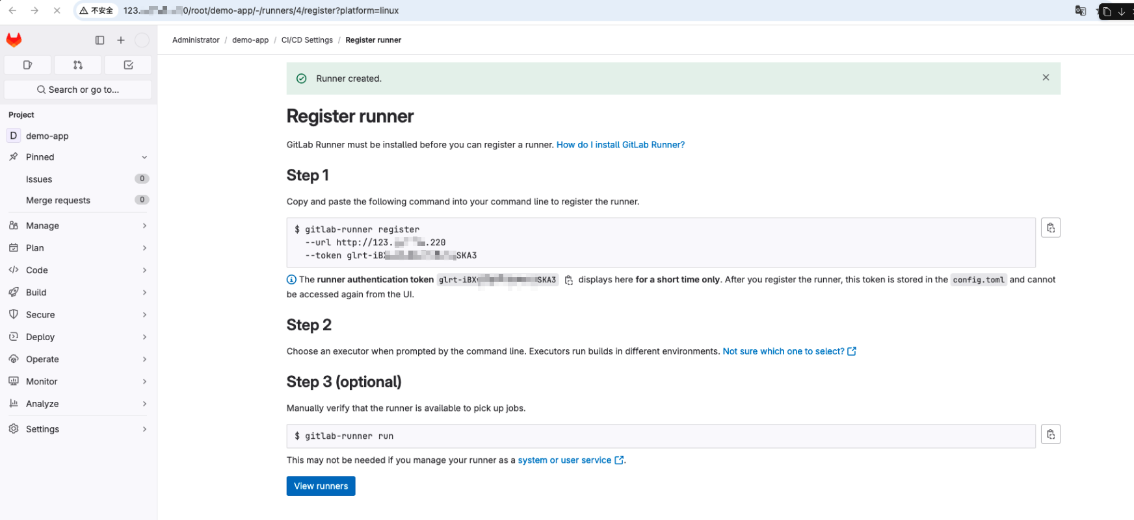The height and width of the screenshot is (520, 1134).
Task: Expand the Plan menu
Action: click(x=78, y=248)
